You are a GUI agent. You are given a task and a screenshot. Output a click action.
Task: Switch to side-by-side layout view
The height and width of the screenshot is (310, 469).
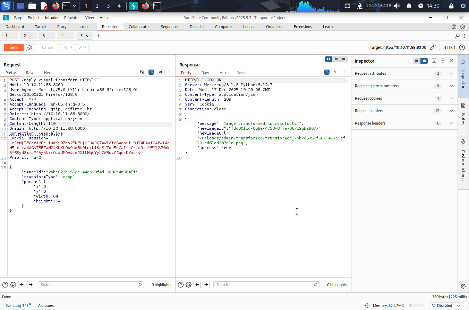(328, 59)
